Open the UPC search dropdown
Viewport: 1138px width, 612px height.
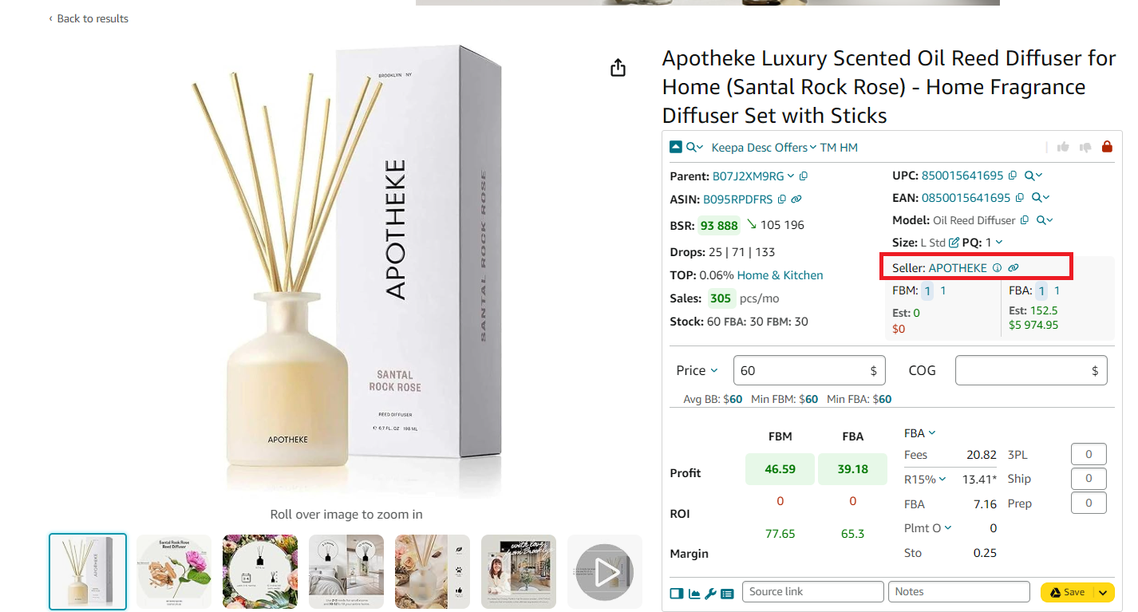click(1033, 176)
